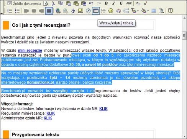Remove the hyperlink with unlink icon
Image resolution: width=187 pixels, height=139 pixels.
[x=66, y=11]
